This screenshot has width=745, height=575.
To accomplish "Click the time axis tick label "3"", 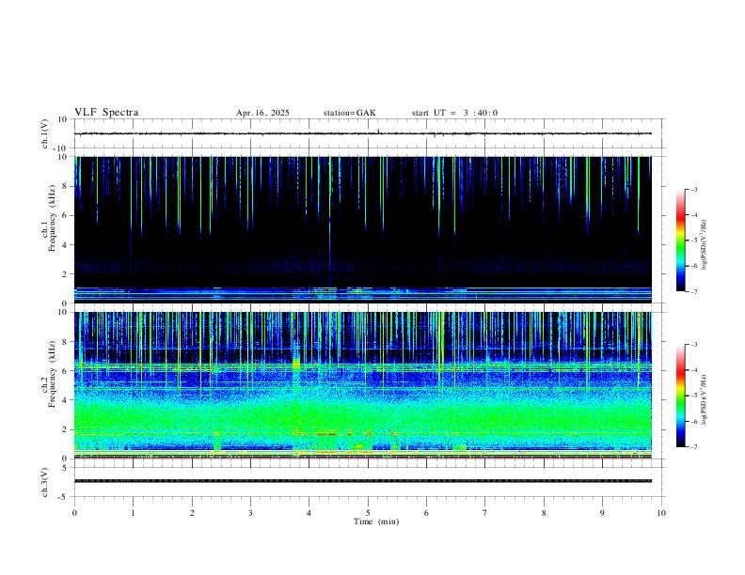I will click(x=250, y=513).
